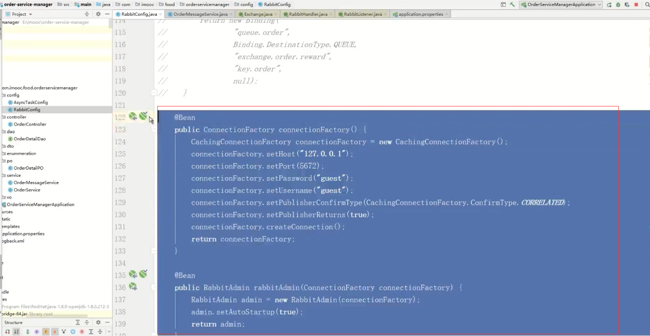650x336 pixels.
Task: Expand the enummeration package folder
Action: click(21, 153)
